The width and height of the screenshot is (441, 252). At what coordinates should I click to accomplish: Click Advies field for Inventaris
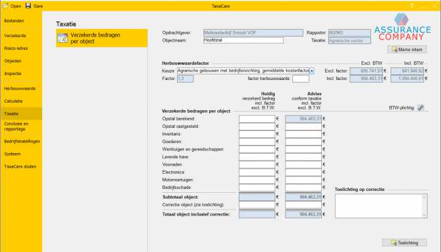303,134
